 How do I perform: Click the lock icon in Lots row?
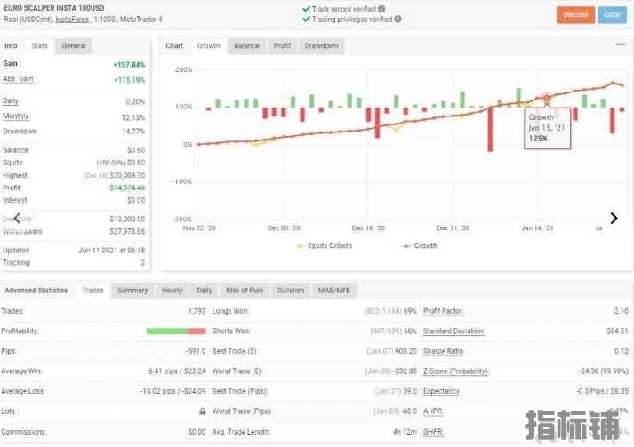coord(203,411)
